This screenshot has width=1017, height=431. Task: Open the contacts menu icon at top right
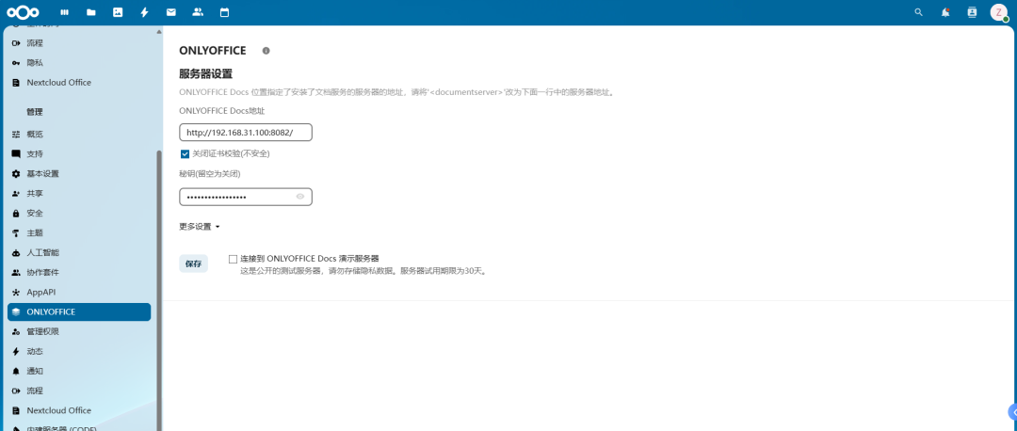coord(972,12)
